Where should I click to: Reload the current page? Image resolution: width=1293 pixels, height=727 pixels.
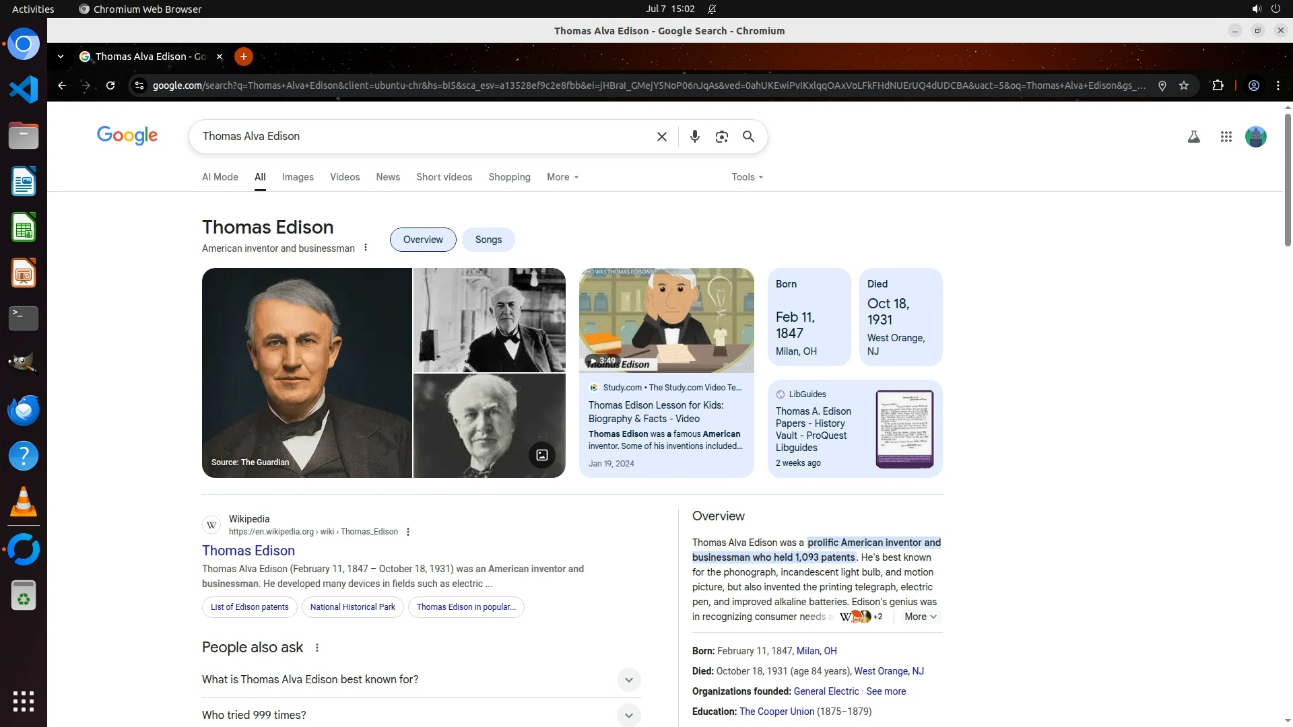(110, 85)
